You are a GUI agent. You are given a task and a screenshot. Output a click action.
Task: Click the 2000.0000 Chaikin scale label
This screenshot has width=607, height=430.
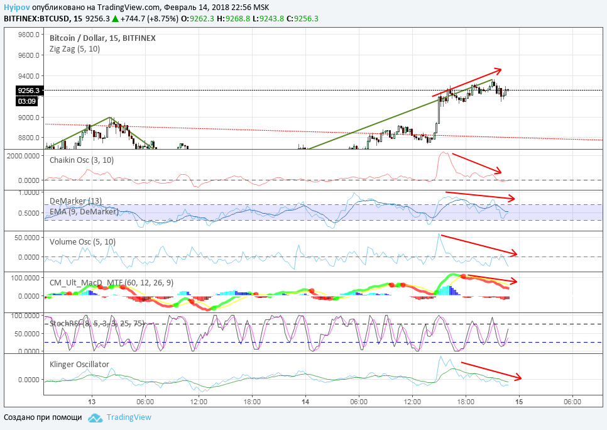click(x=23, y=155)
